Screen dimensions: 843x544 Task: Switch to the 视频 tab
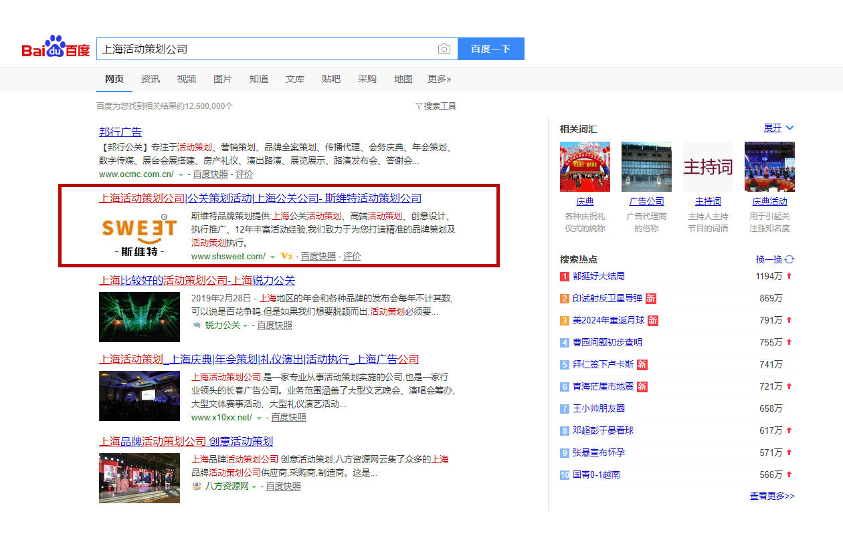[x=187, y=79]
